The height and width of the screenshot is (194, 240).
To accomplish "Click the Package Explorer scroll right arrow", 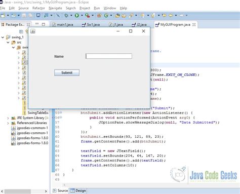I will tap(46, 191).
